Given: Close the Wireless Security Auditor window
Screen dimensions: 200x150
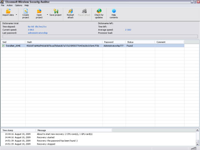Looking at the screenshot, I should click(198, 2).
